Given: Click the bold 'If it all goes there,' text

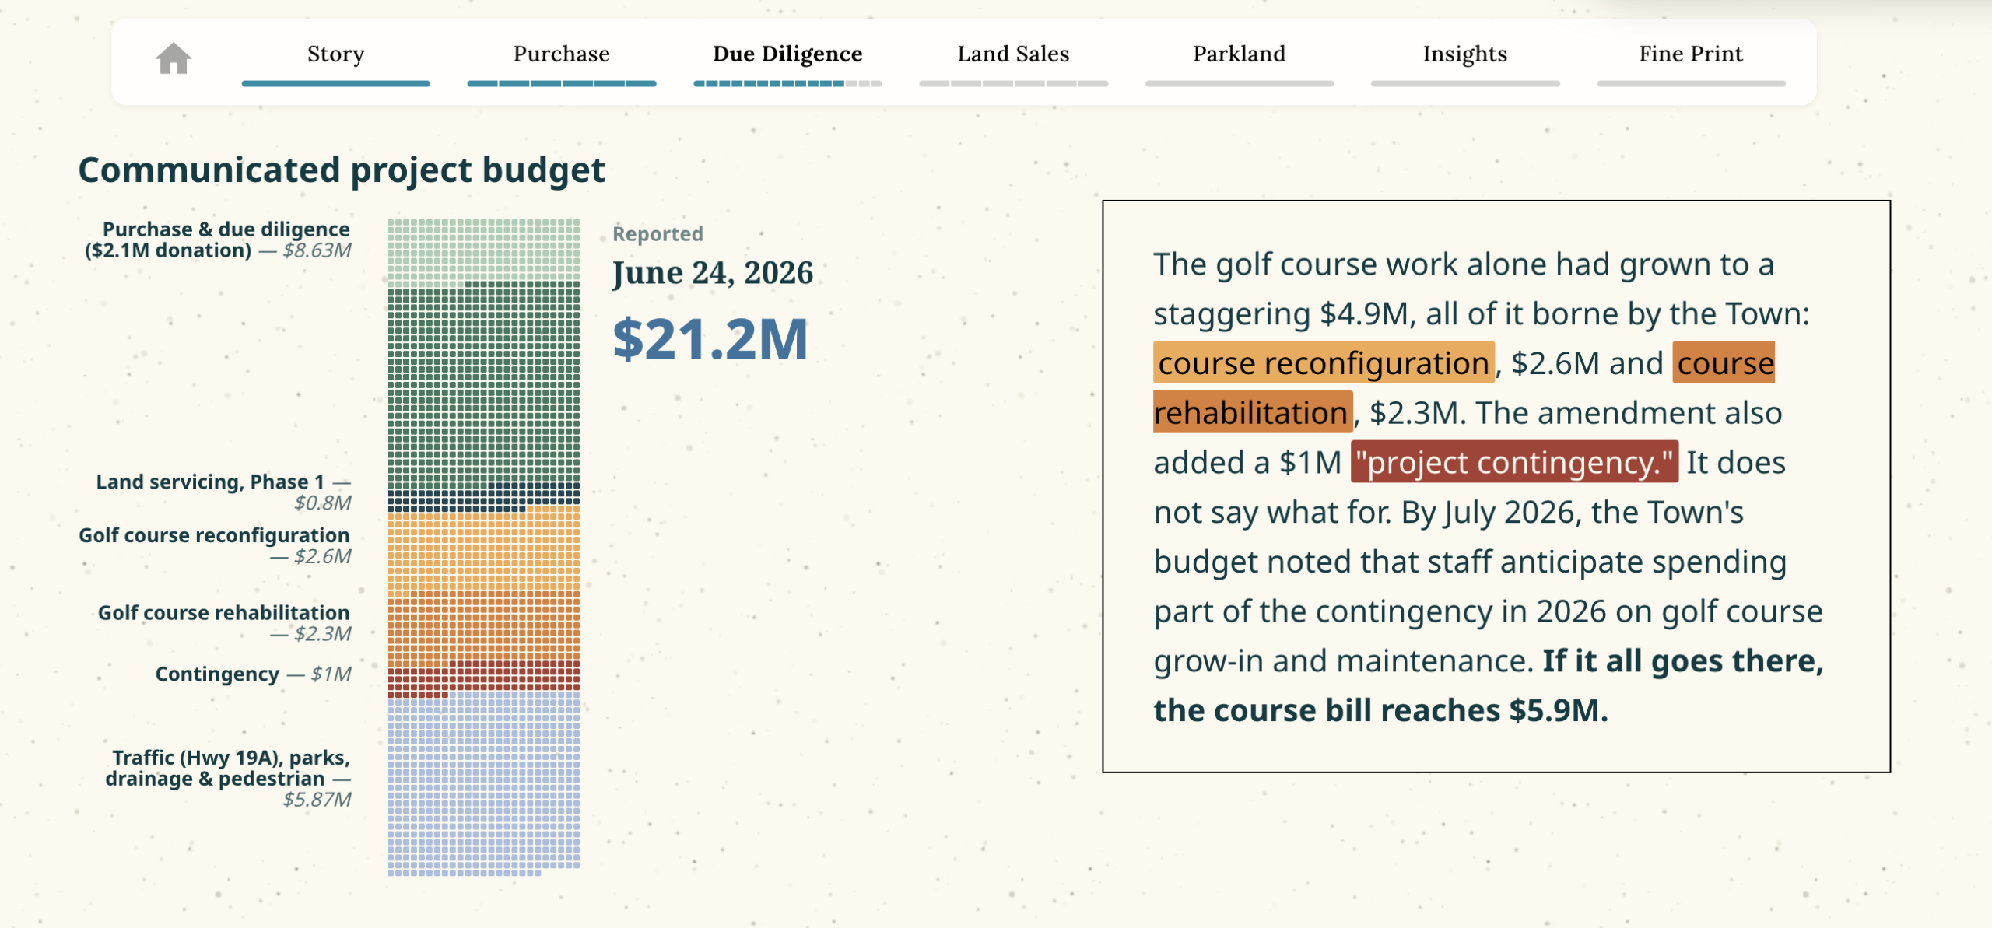Looking at the screenshot, I should click(x=1683, y=660).
